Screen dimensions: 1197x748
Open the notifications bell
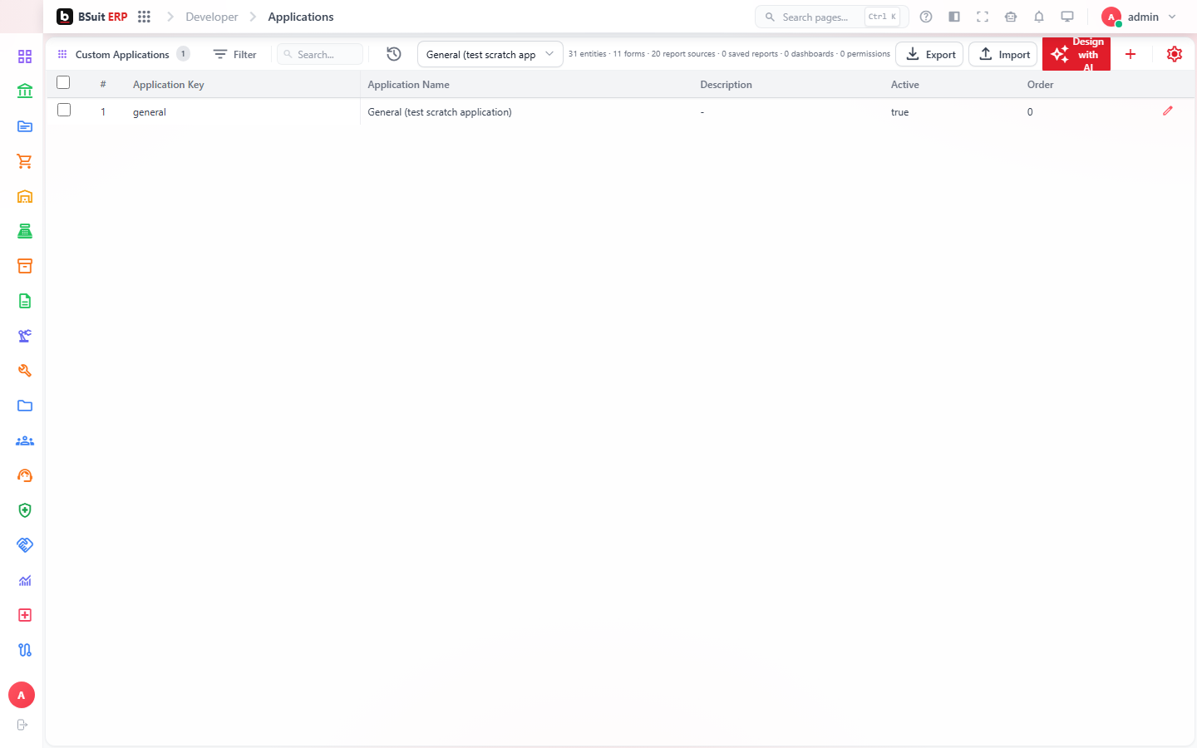point(1039,17)
